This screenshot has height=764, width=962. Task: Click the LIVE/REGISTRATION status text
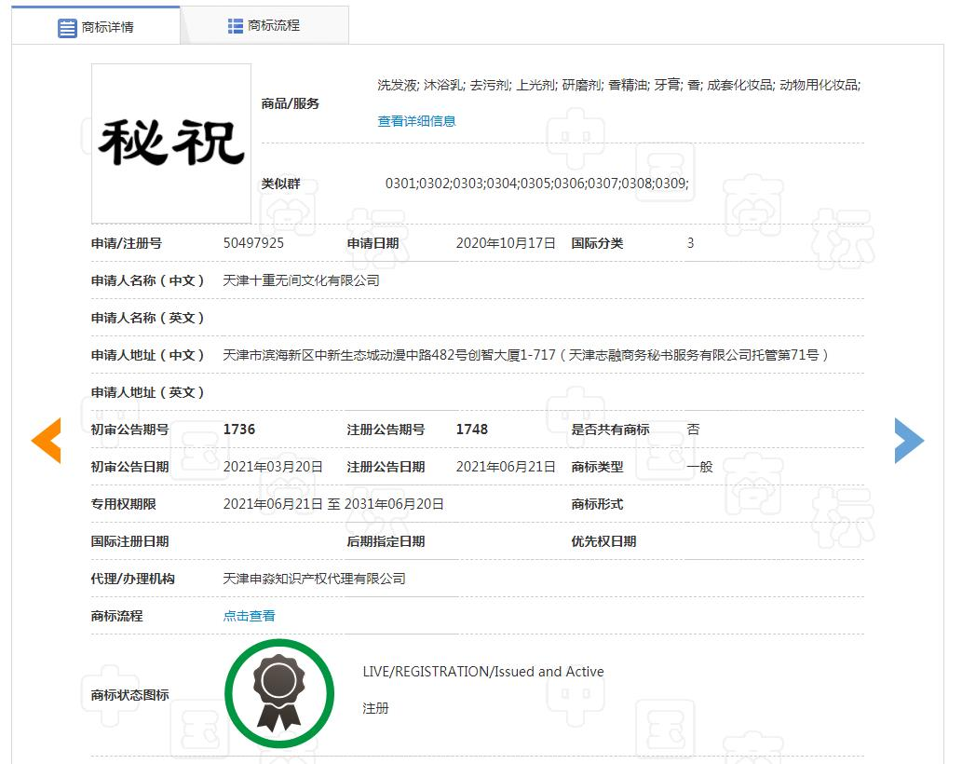pyautogui.click(x=482, y=672)
